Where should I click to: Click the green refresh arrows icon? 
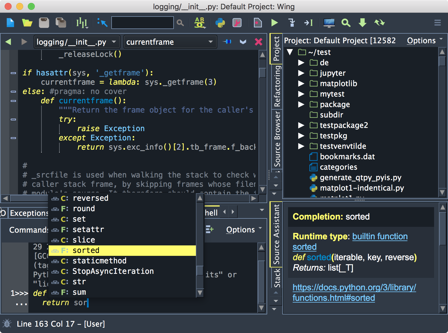379,23
